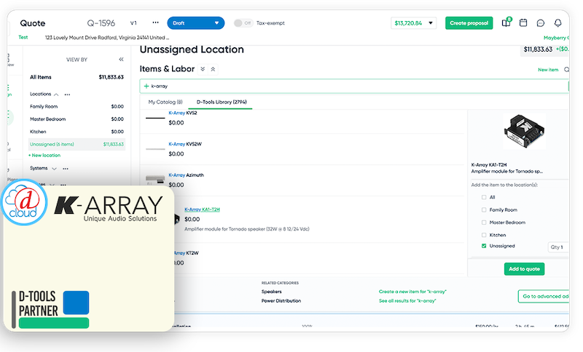583x352 pixels.
Task: Open the catalog book icon in header
Action: click(x=506, y=23)
